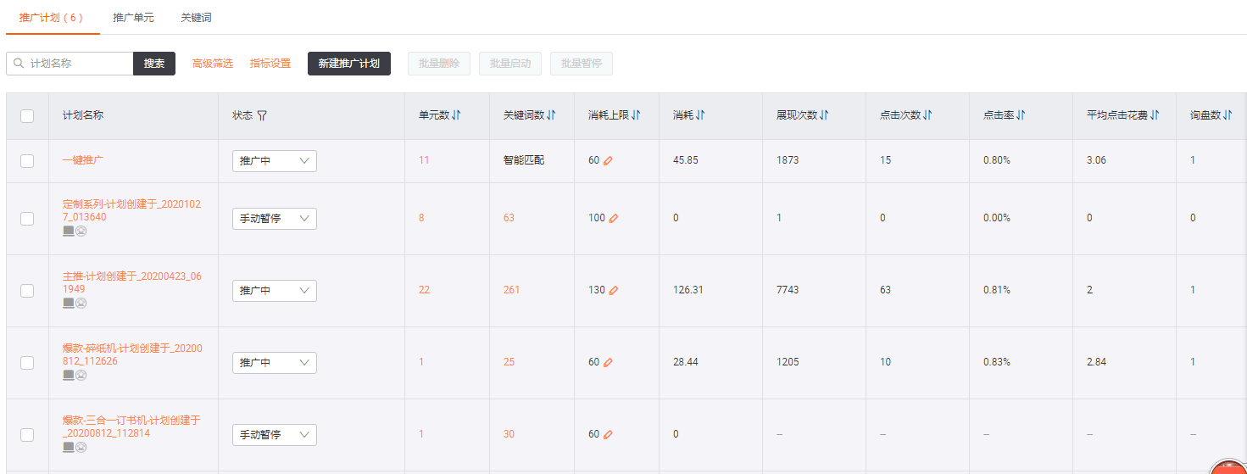Click edit pencil next to 100 budget
The height and width of the screenshot is (474, 1247).
tap(613, 218)
